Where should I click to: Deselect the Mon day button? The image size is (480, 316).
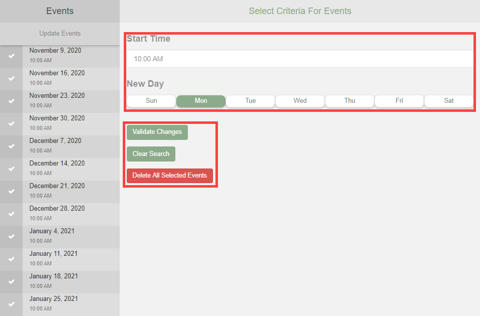201,101
